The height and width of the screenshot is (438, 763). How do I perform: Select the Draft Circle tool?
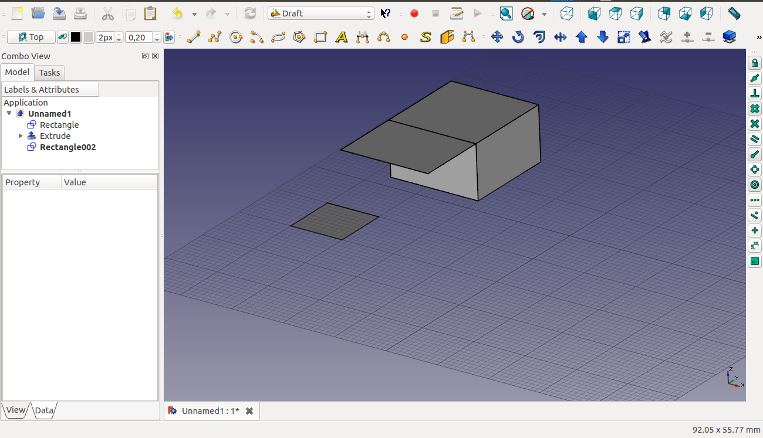(x=236, y=38)
